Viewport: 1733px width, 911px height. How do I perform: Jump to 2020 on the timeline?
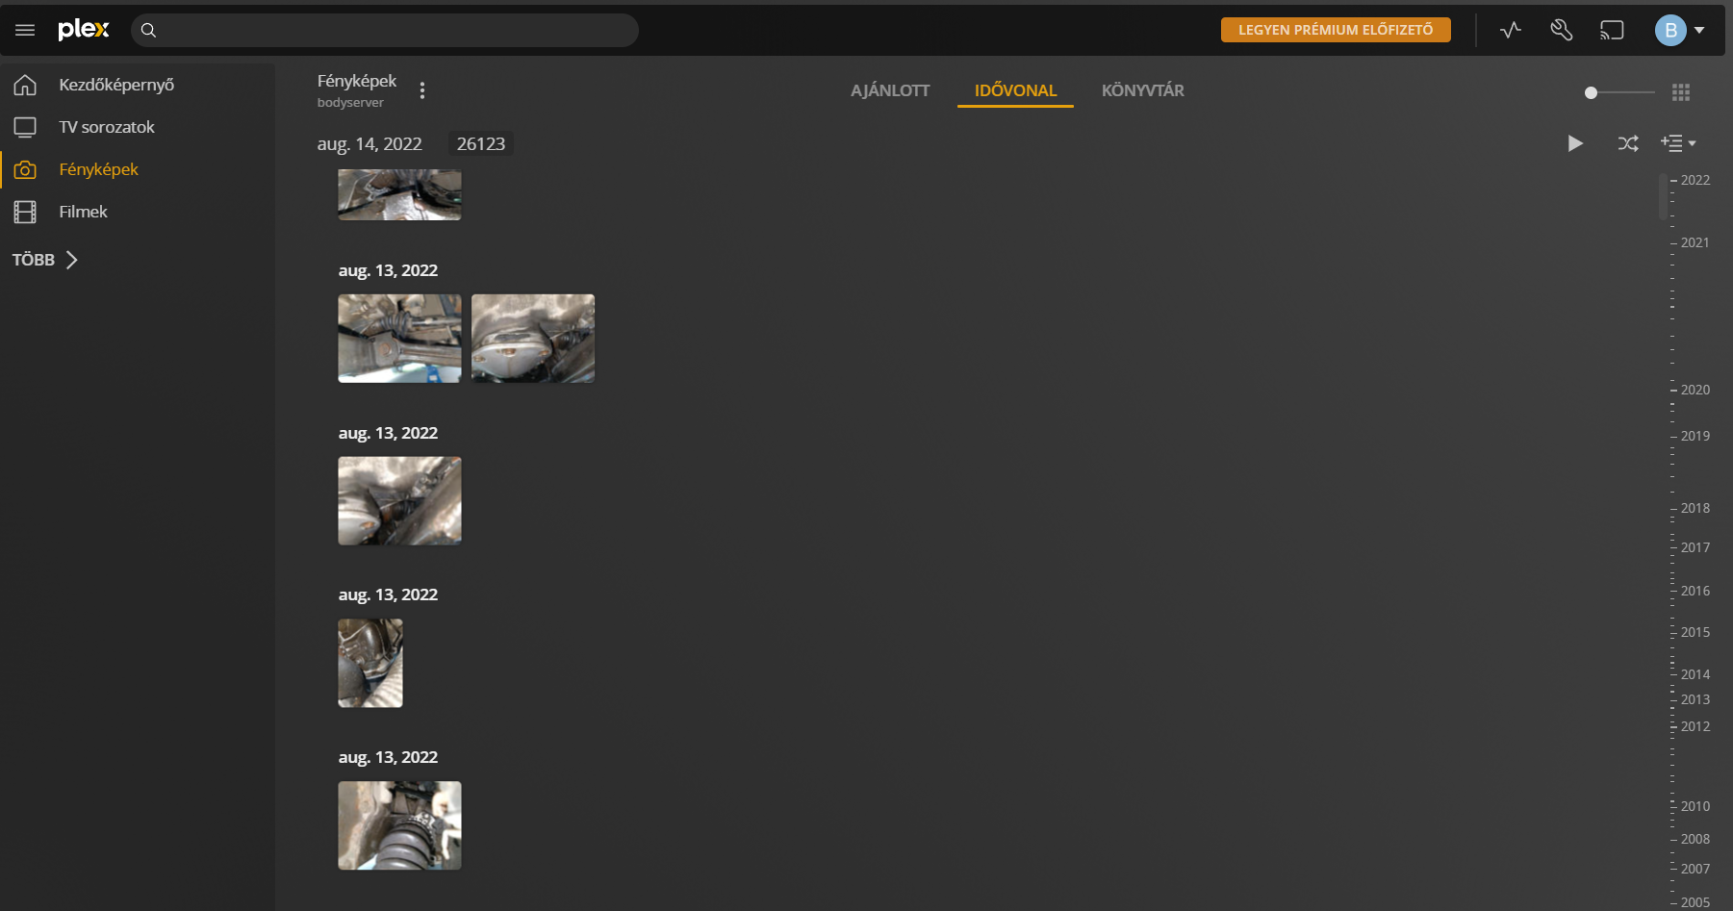[1695, 390]
